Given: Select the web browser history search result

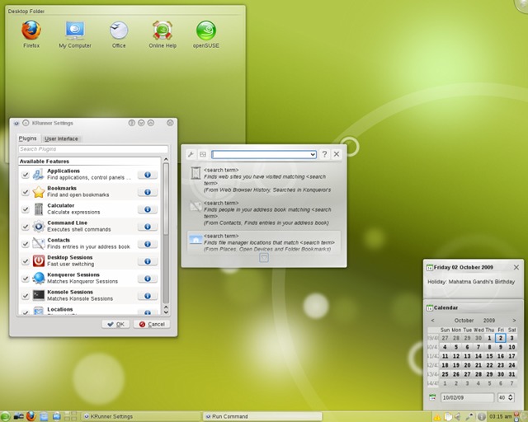Looking at the screenshot, I should [x=264, y=180].
